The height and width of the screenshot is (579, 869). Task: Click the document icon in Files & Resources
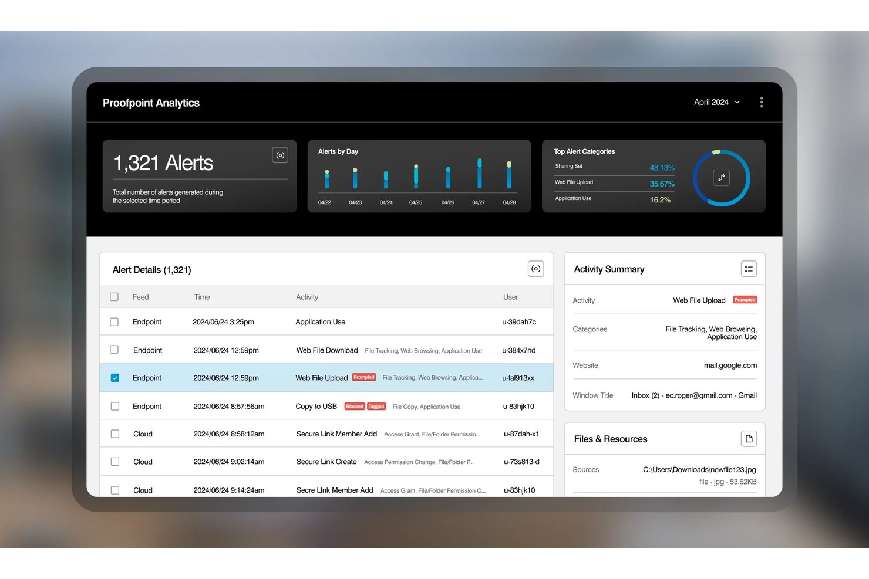coord(749,439)
